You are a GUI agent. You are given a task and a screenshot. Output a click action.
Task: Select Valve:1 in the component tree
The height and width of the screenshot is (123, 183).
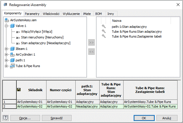(21, 26)
